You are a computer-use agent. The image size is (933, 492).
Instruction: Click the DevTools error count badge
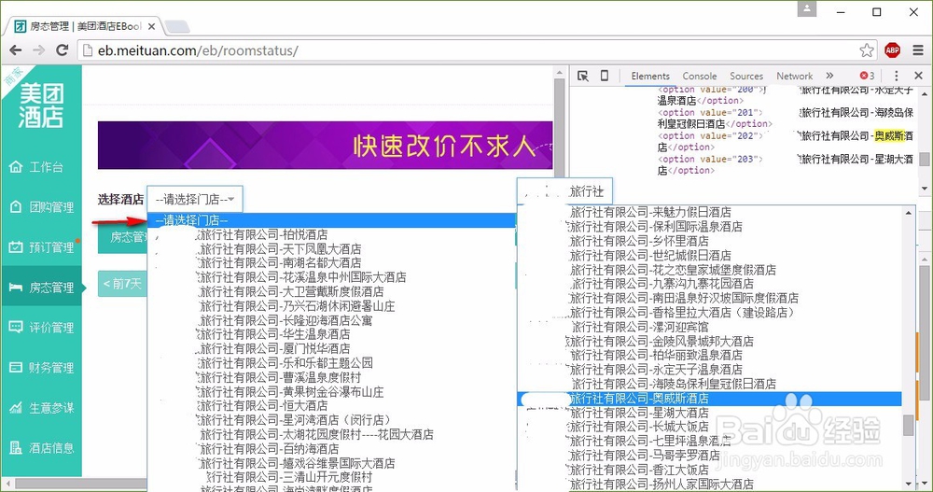pos(867,76)
